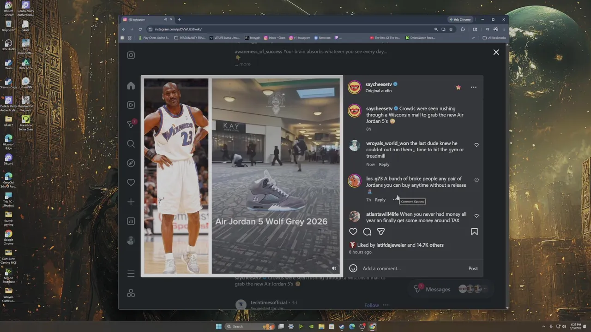
Task: Like the los_g73 comment
Action: 476,180
